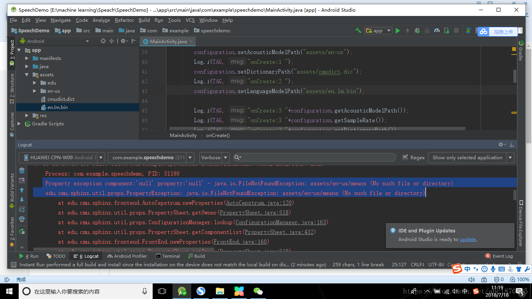Open the Build tool window tab
This screenshot has height=299, width=532.
click(x=196, y=256)
